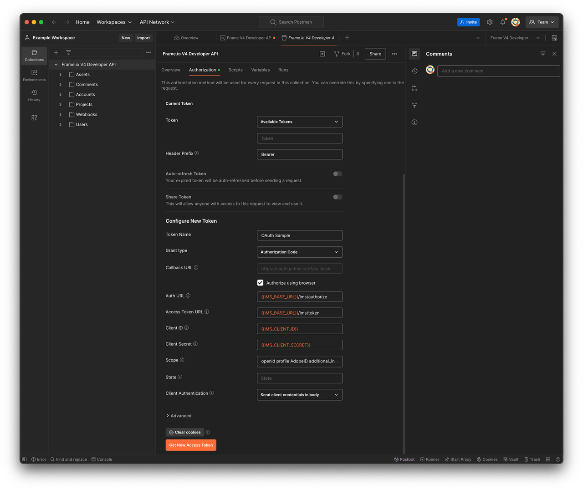The height and width of the screenshot is (490, 583).
Task: Open the Comments panel icon in right sidebar
Action: pos(414,54)
